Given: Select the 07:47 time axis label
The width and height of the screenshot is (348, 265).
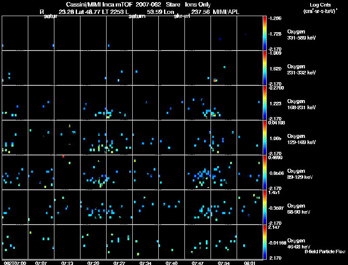Looking at the screenshot, I should [x=197, y=263].
